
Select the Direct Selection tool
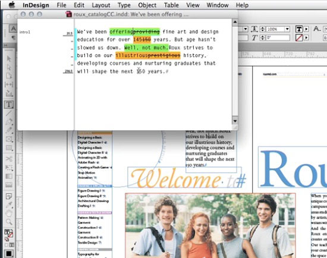click(9, 67)
